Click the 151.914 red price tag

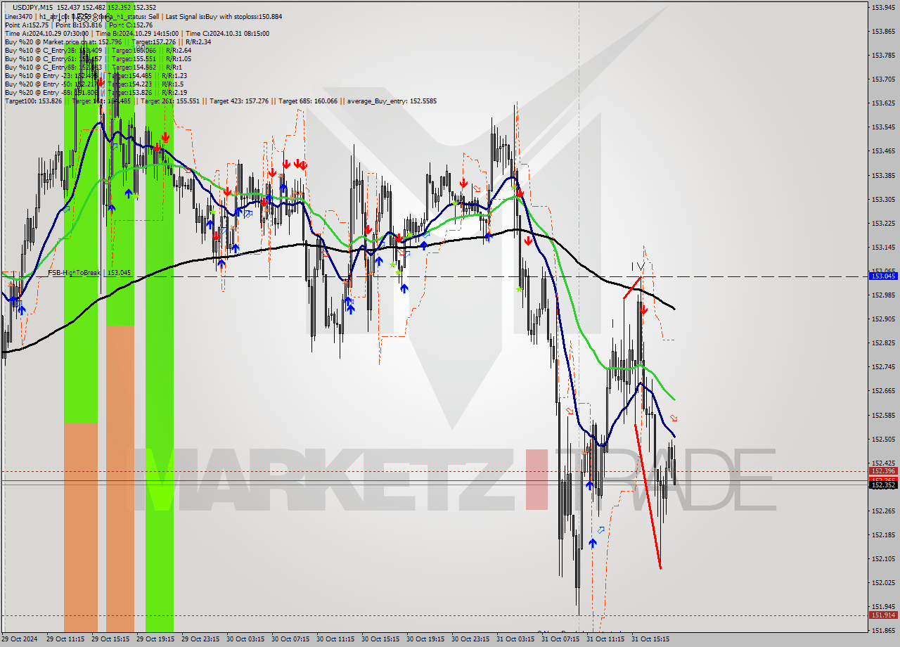(x=883, y=615)
